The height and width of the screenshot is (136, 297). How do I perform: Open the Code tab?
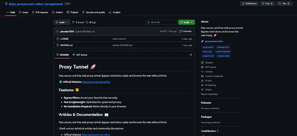[x=11, y=12]
